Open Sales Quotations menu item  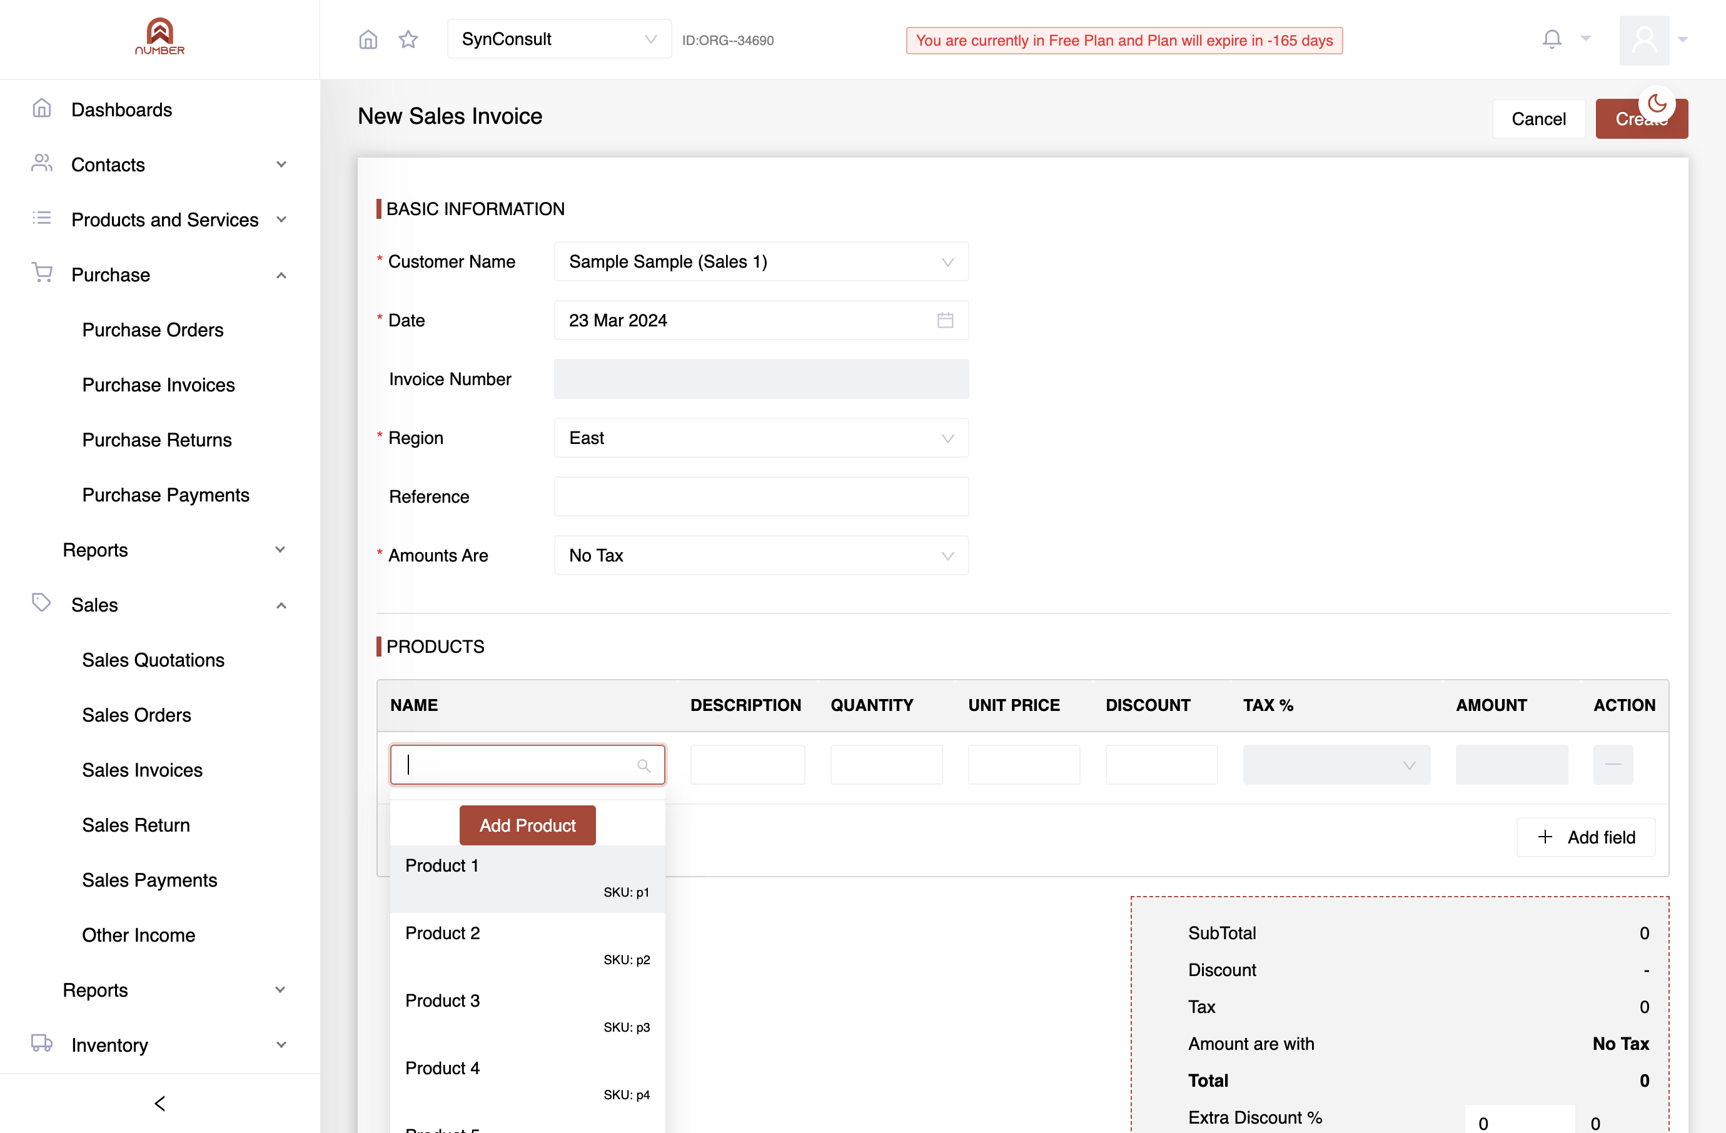click(x=153, y=660)
